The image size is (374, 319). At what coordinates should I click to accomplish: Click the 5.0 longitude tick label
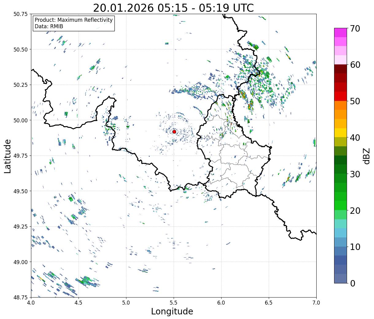(126, 302)
